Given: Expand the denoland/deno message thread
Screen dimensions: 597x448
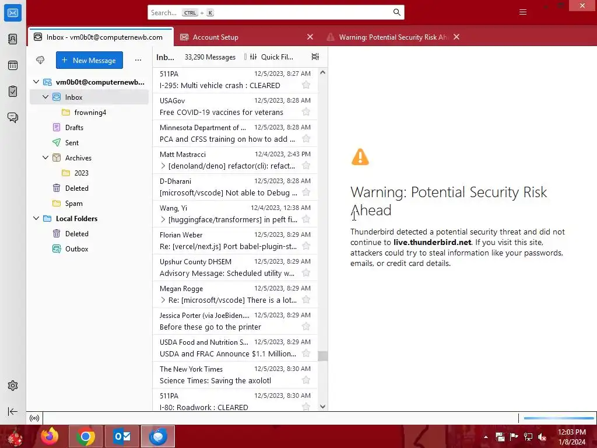Looking at the screenshot, I should point(163,166).
